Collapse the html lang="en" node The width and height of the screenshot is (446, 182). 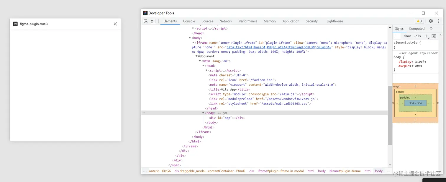tap(200, 61)
